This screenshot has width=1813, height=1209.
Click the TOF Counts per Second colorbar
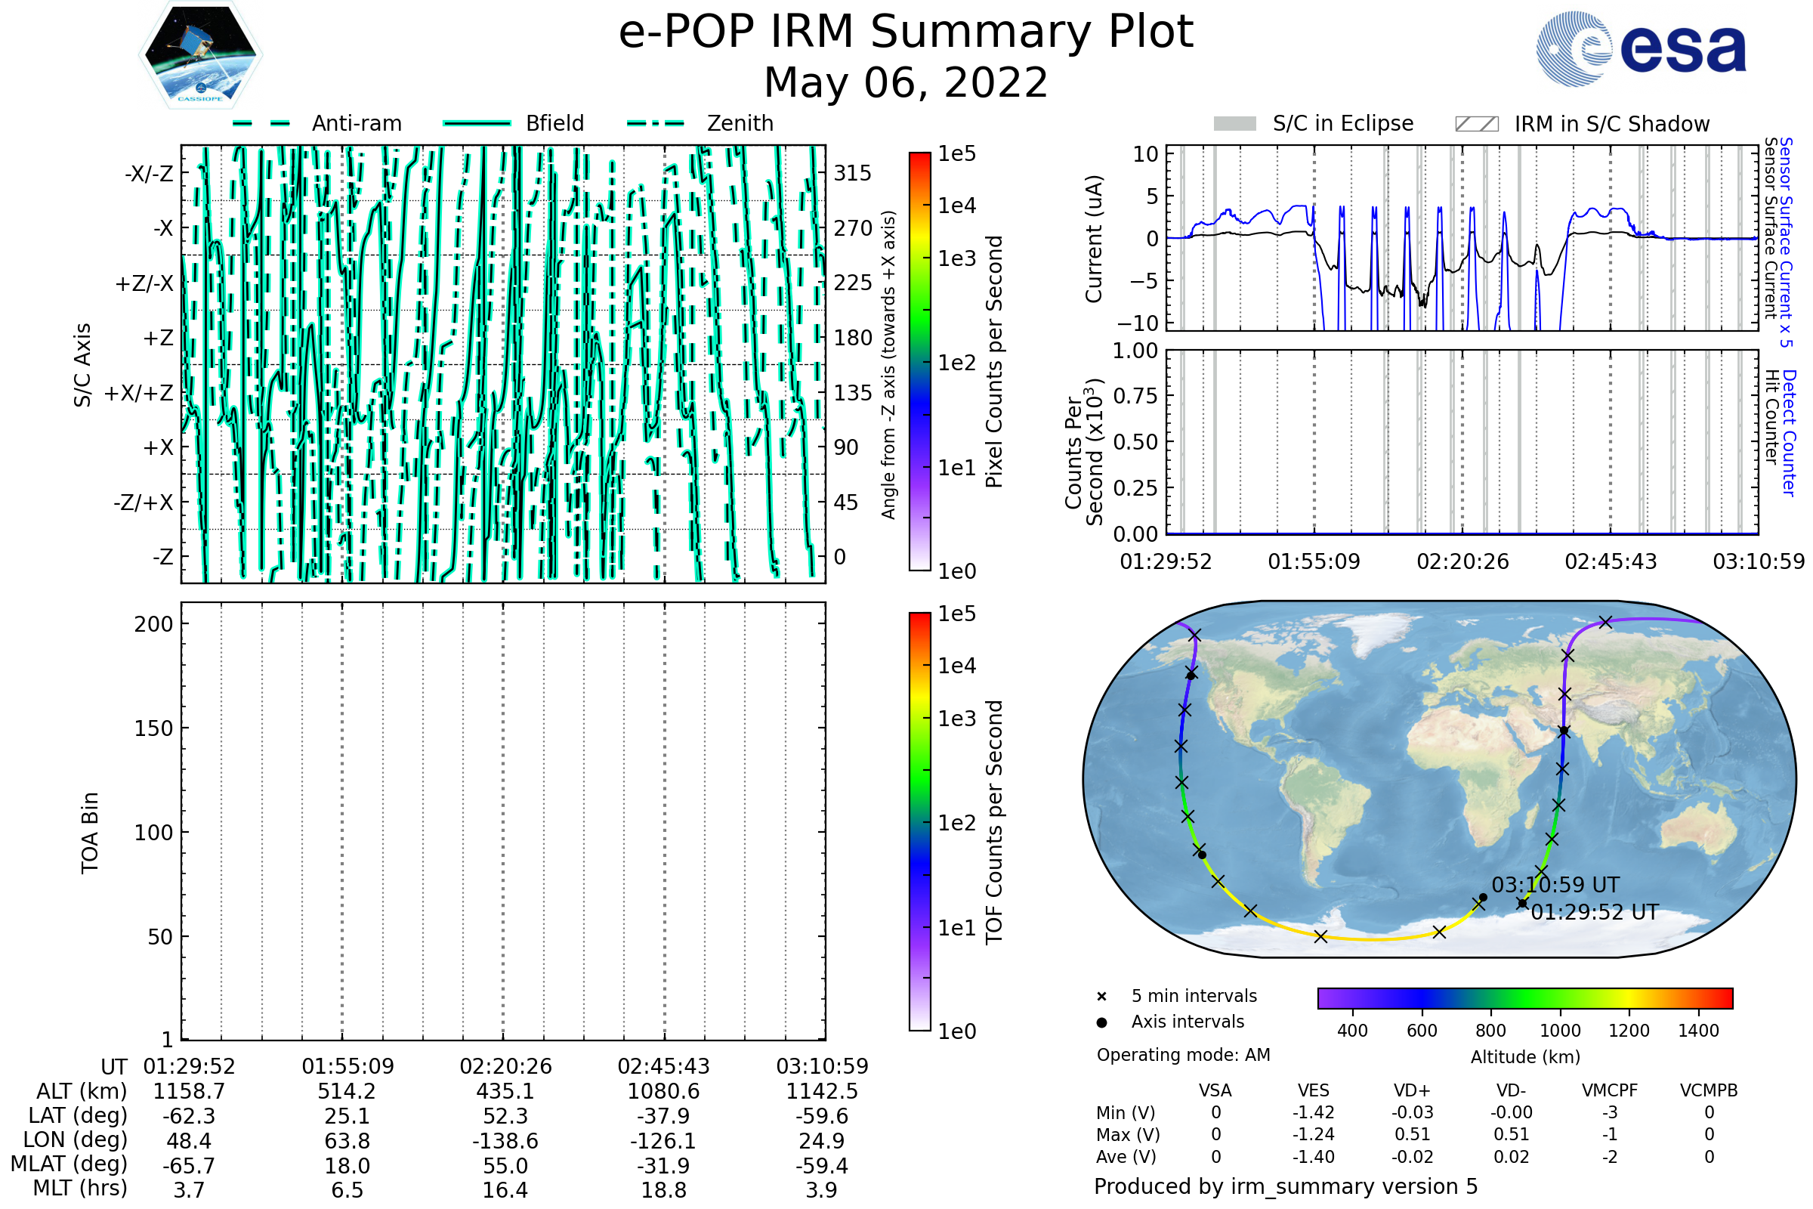coord(919,821)
